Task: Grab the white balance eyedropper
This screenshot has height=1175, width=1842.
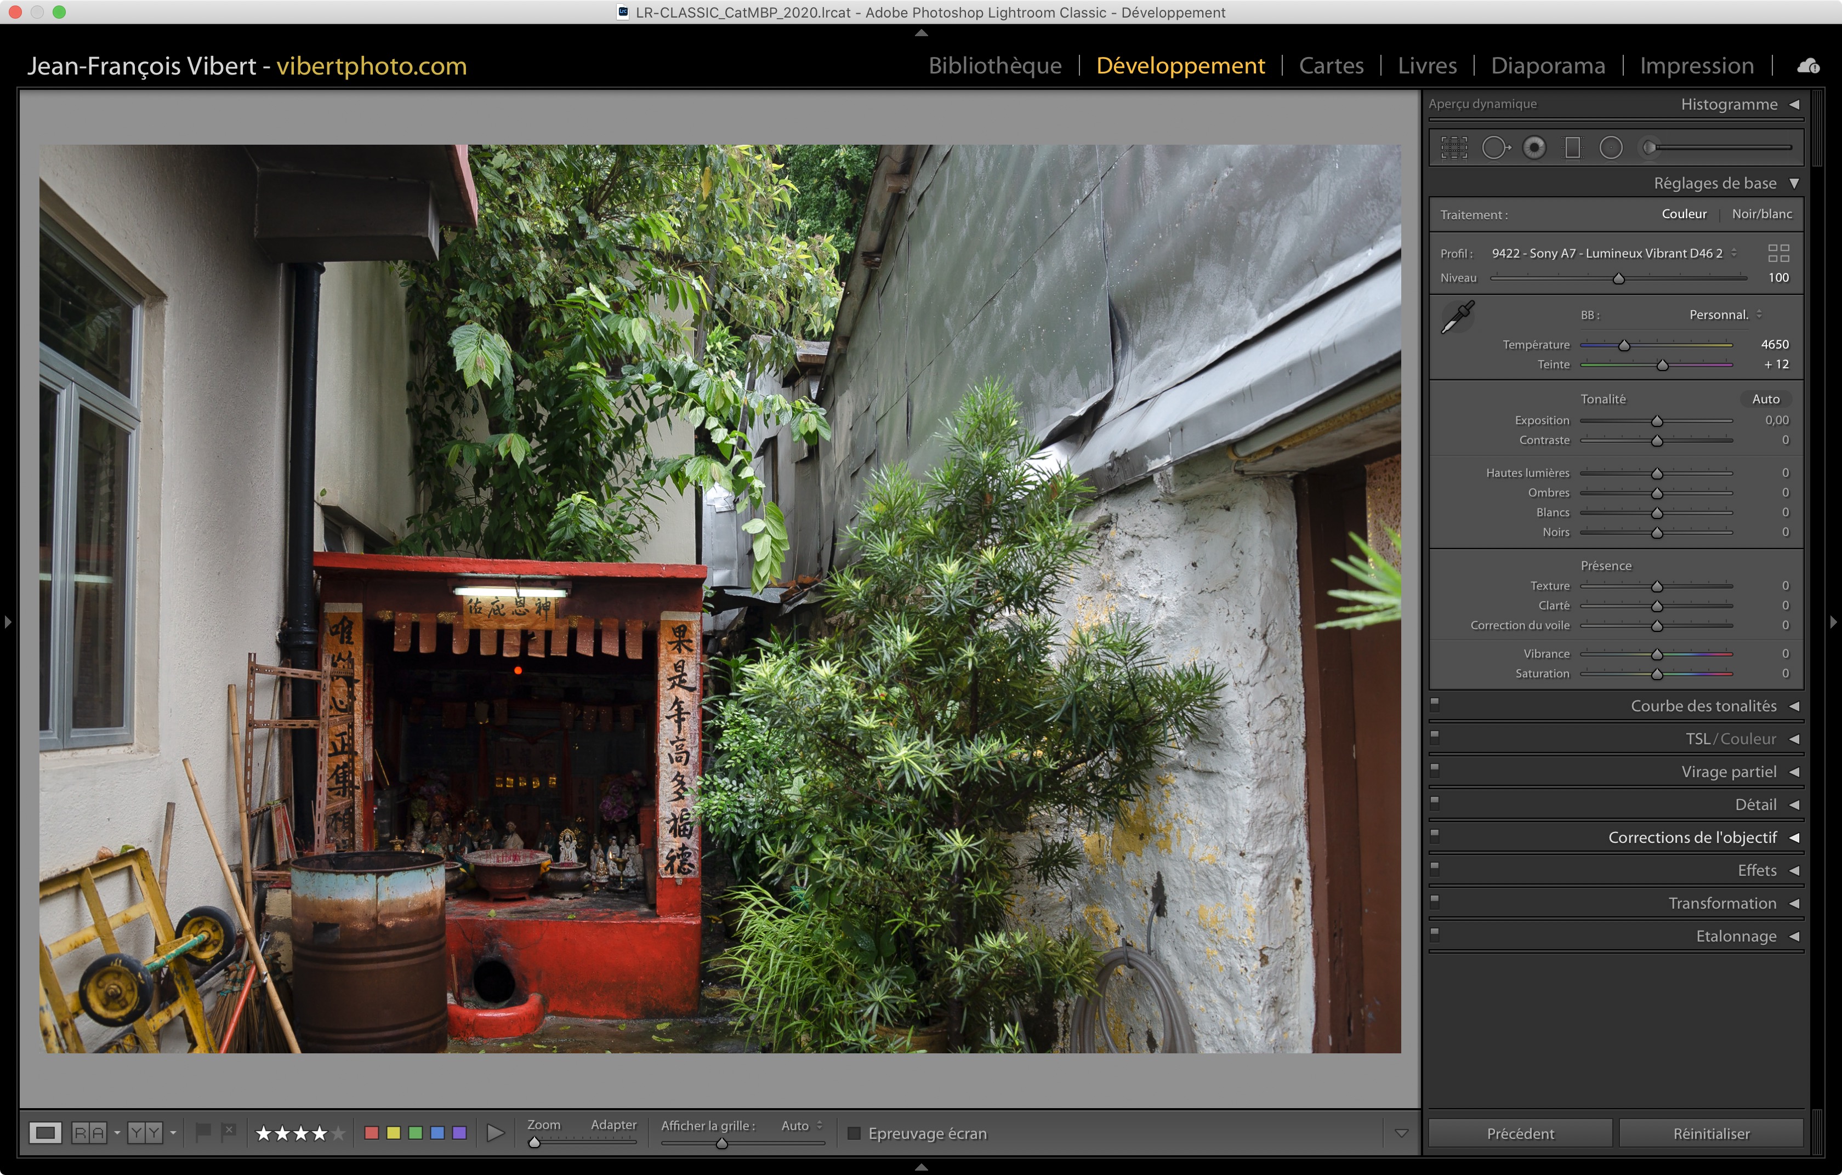Action: (1457, 317)
